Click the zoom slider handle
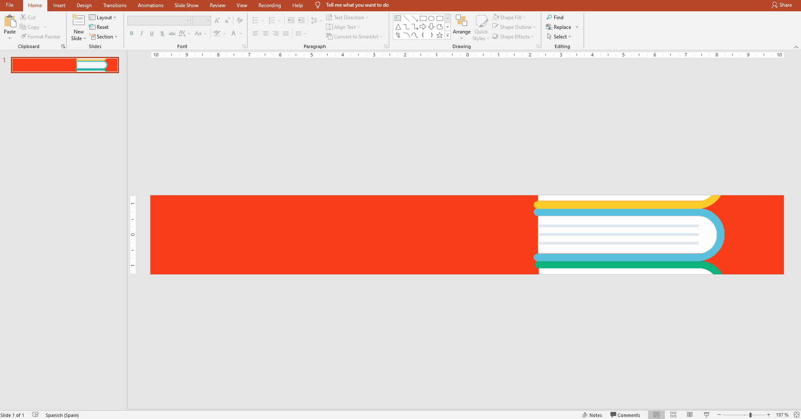Image resolution: width=801 pixels, height=419 pixels. coord(750,415)
